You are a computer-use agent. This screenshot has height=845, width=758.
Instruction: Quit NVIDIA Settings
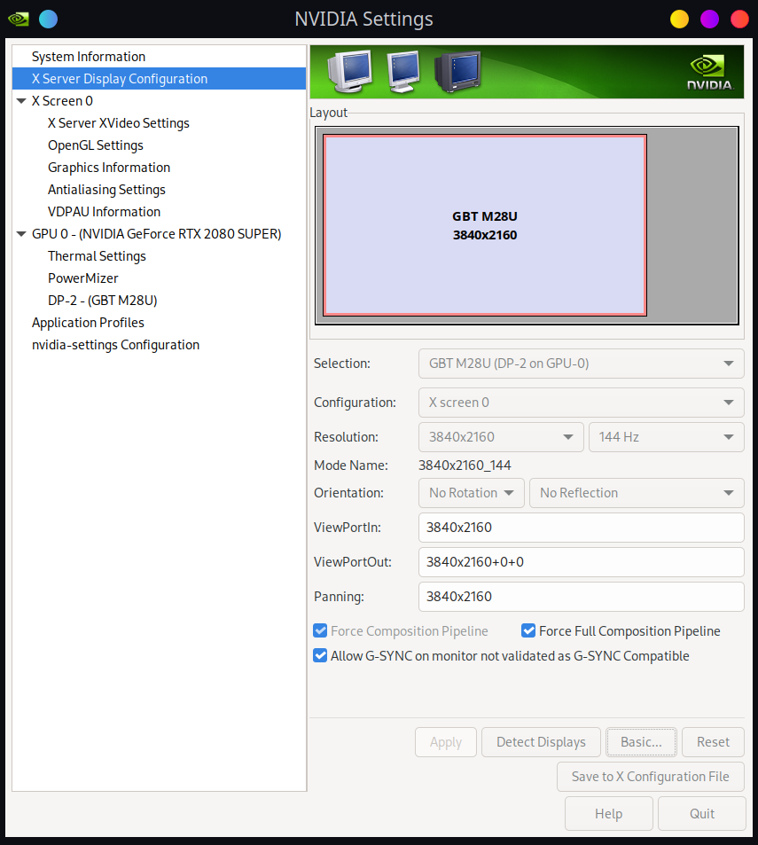tap(702, 814)
